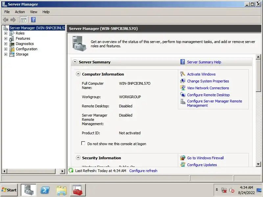This screenshot has height=197, width=263.
Task: Expand the Diagnostics tree node
Action: (6, 44)
